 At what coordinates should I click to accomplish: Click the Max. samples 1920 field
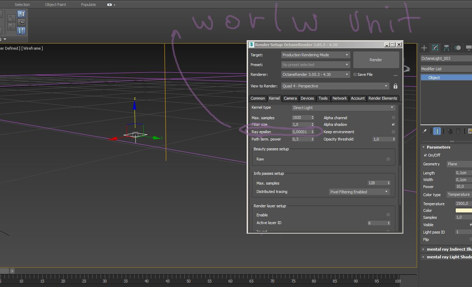(x=301, y=118)
